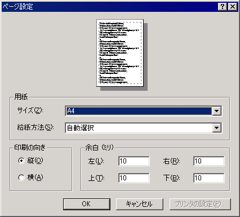This screenshot has height=217, width=240.
Task: Click the 給紙方法(S) label
Action: [x=35, y=127]
